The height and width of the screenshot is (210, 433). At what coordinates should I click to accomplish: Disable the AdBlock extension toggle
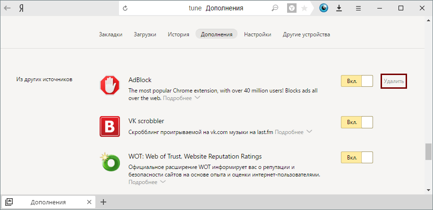click(357, 81)
